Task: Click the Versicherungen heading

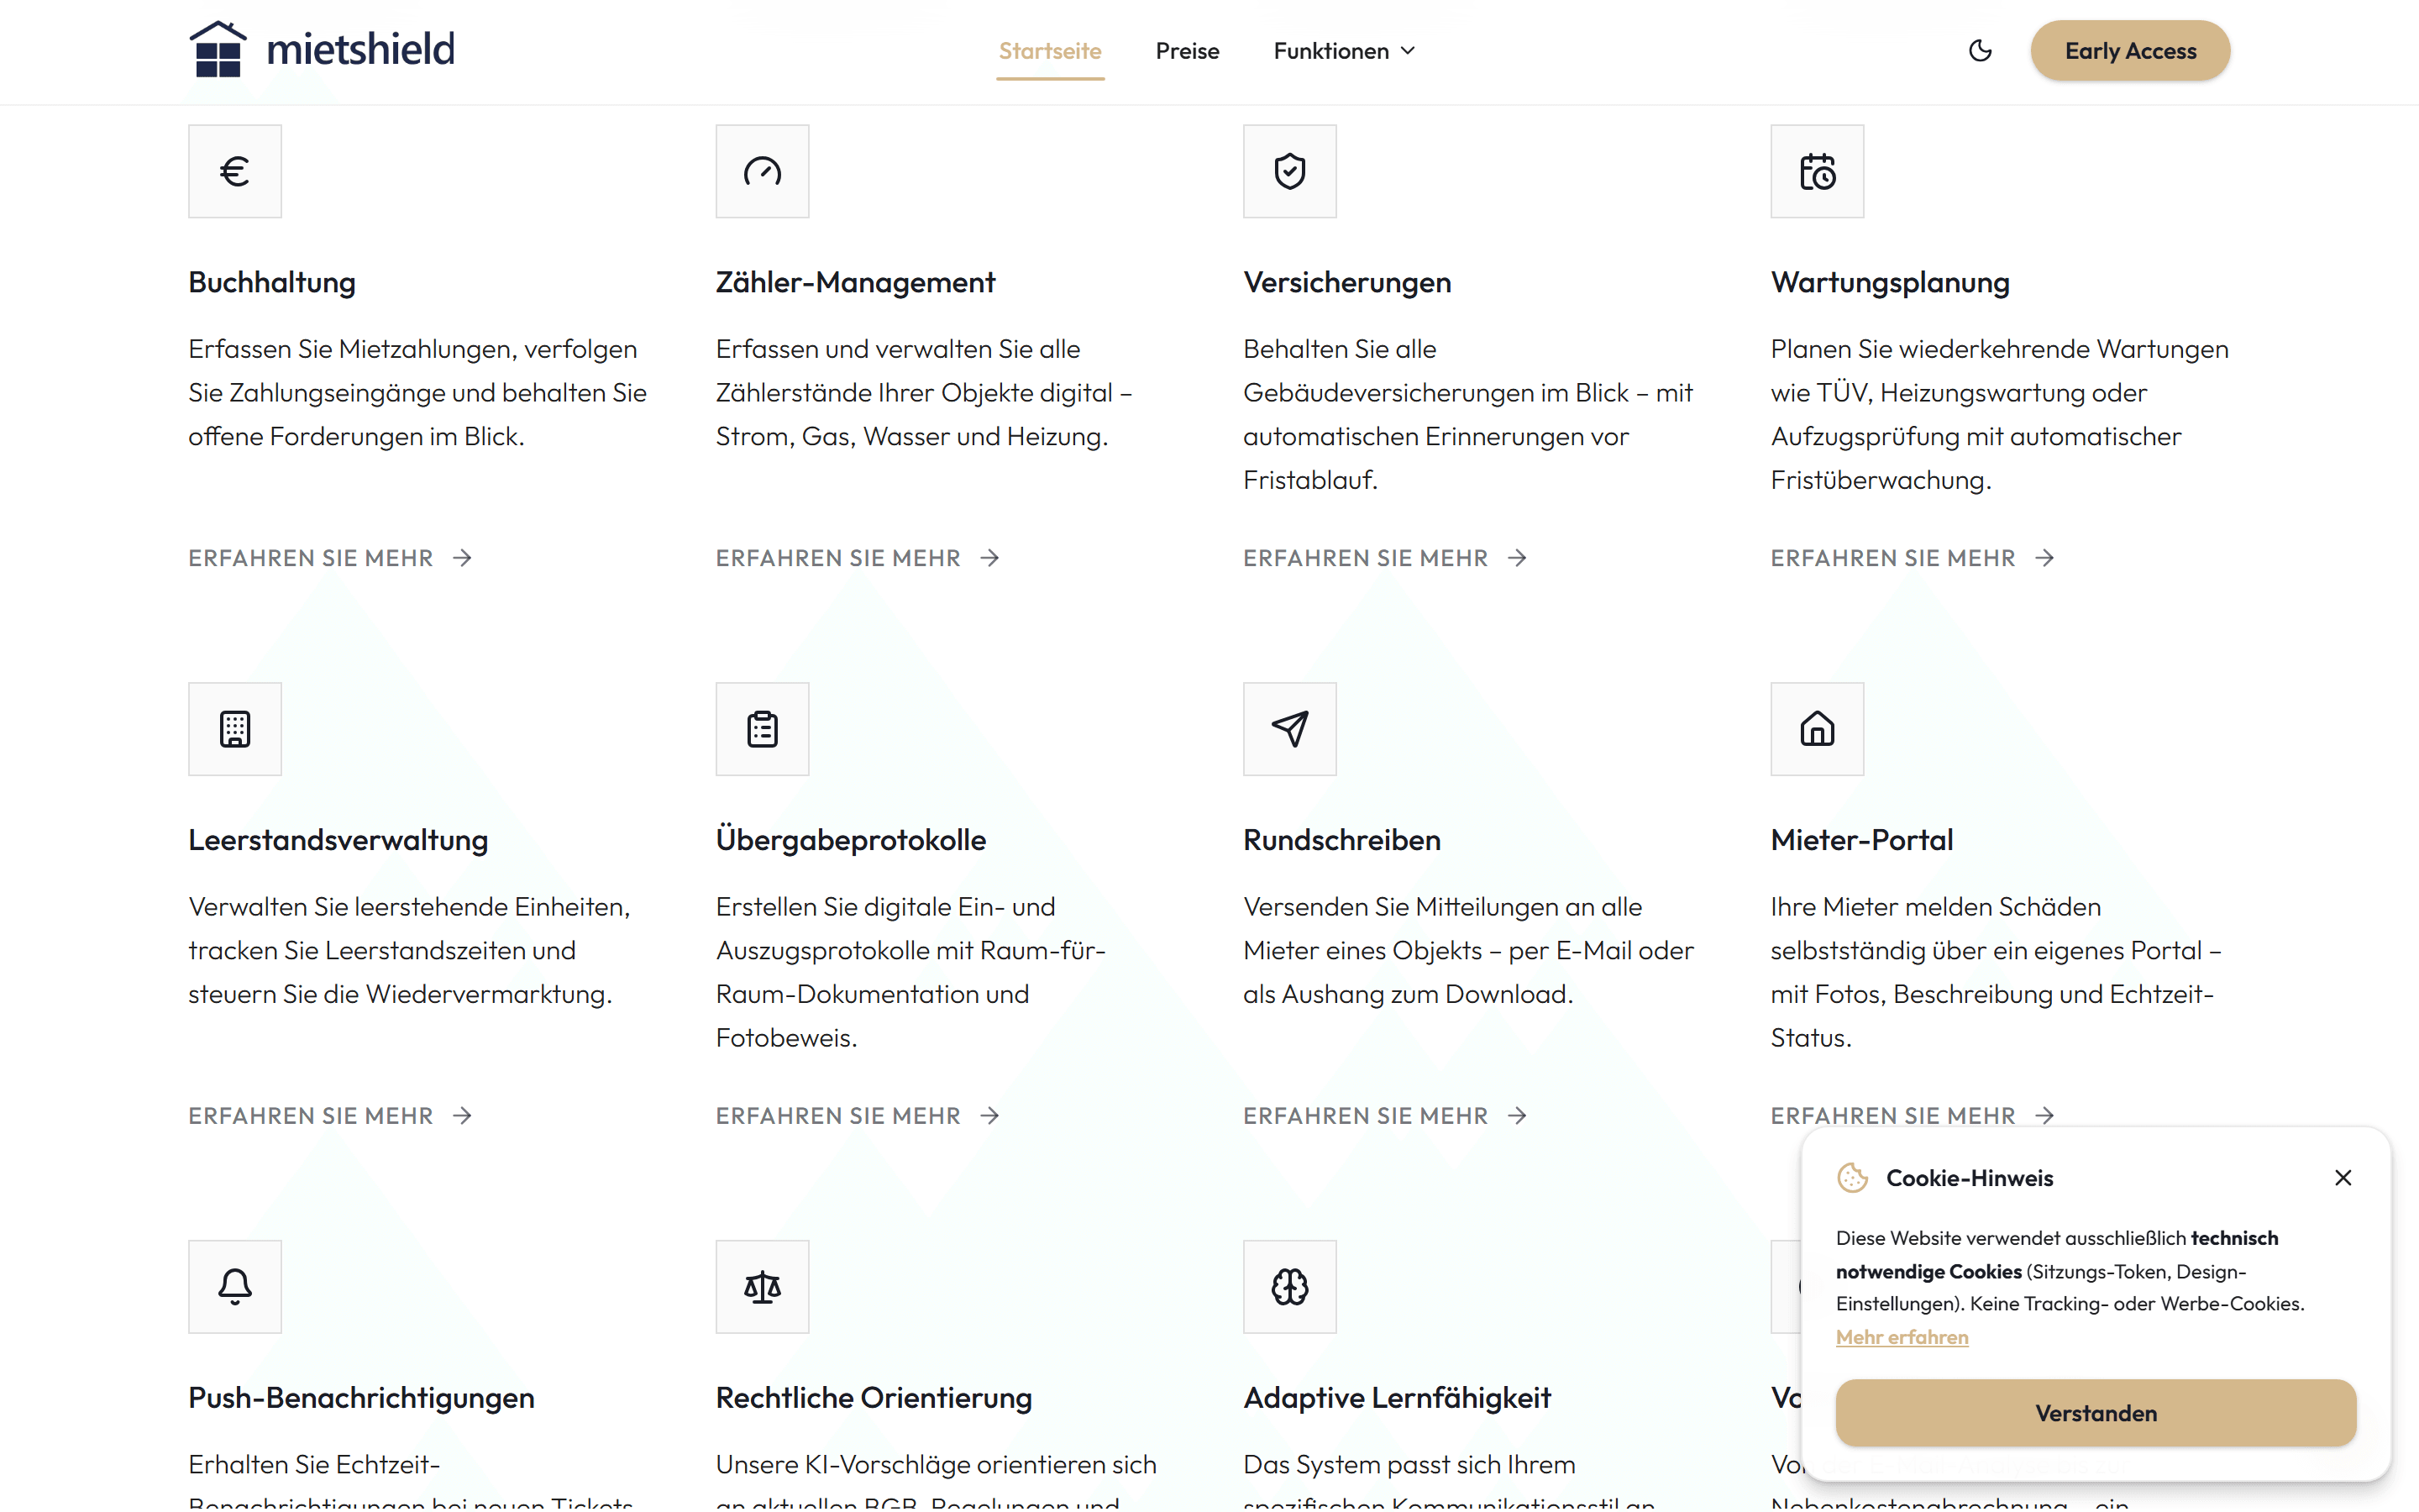Action: [x=1346, y=282]
